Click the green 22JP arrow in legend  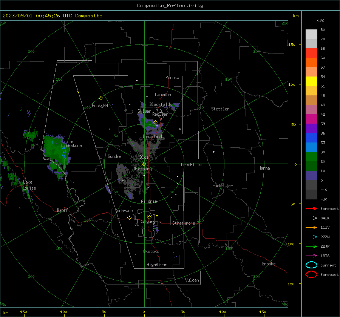click(311, 246)
